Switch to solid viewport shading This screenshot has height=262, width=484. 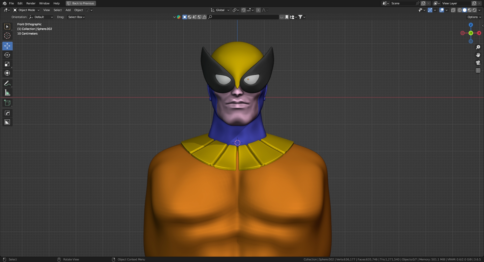pos(465,10)
